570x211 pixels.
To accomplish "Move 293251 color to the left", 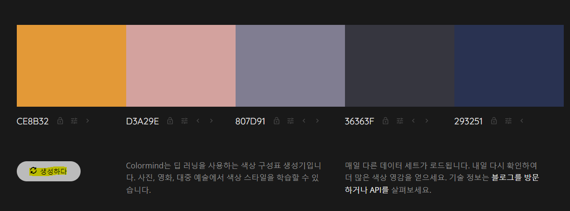I will (522, 121).
